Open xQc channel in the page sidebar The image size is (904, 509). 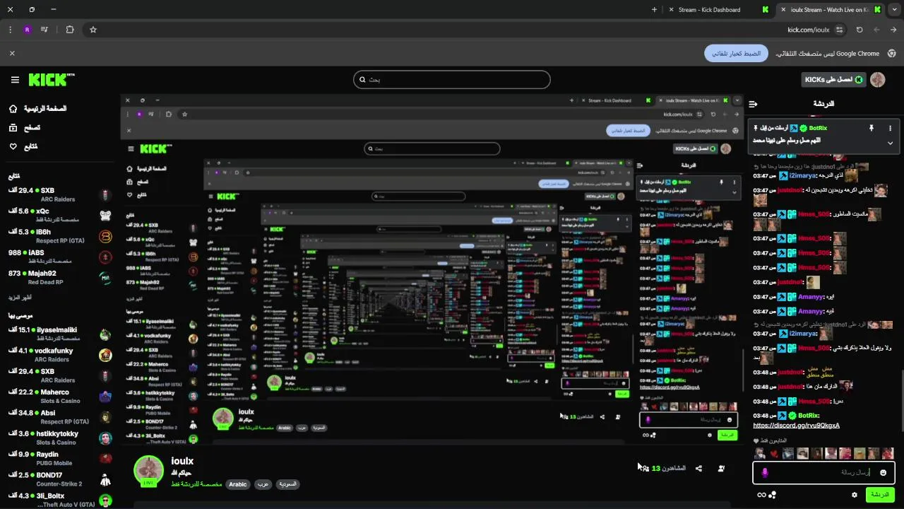click(60, 215)
